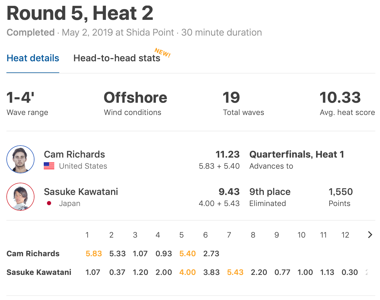
Task: Open Sasuke Kawatani athlete name link
Action: 81,192
